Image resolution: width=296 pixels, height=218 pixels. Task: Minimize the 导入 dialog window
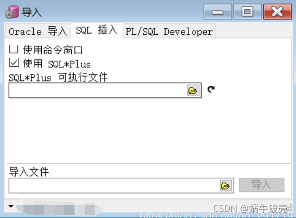(218, 12)
